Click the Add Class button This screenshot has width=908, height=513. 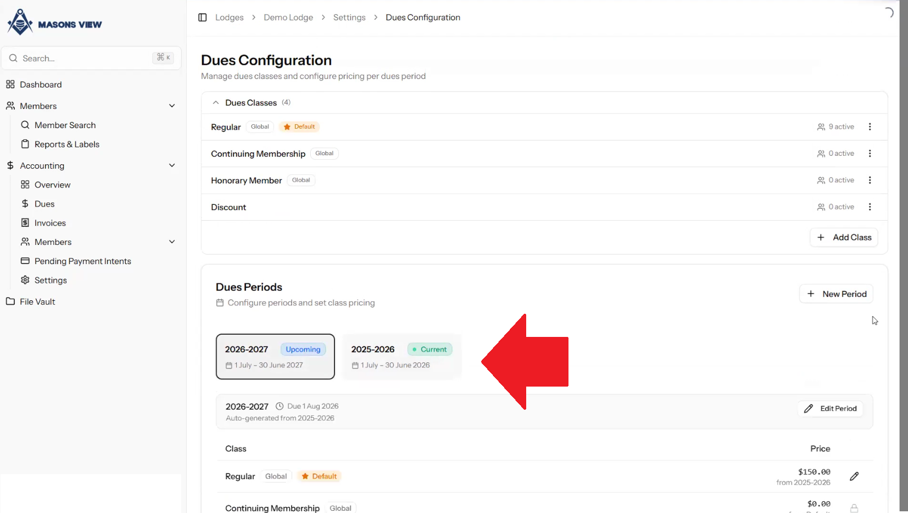(x=844, y=238)
